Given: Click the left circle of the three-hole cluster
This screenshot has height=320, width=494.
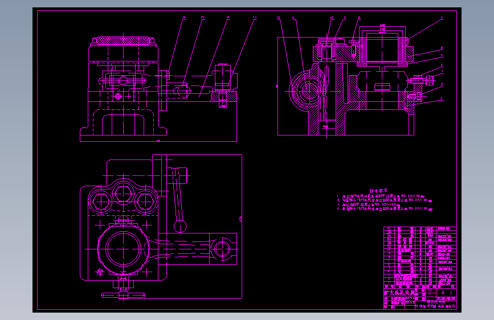Looking at the screenshot, I should 101,202.
